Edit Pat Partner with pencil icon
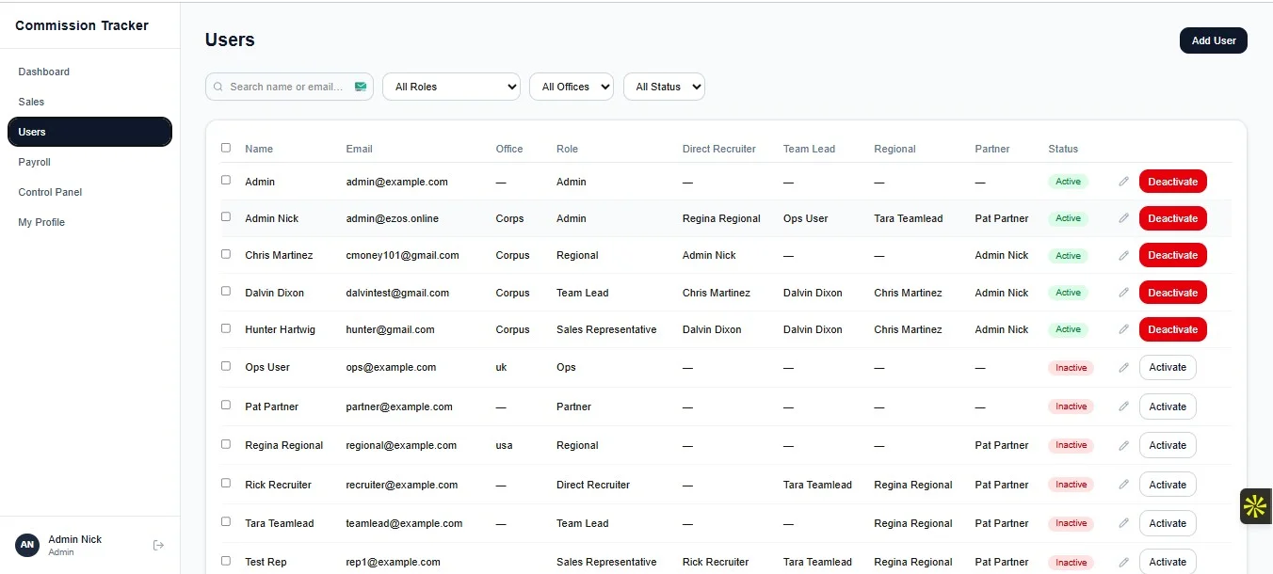Image resolution: width=1273 pixels, height=574 pixels. pos(1123,407)
